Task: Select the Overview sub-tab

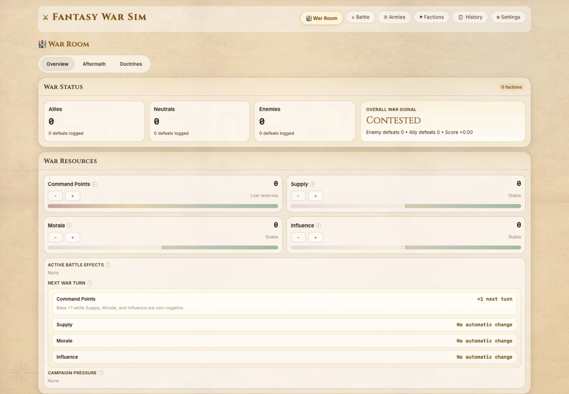Action: [57, 64]
